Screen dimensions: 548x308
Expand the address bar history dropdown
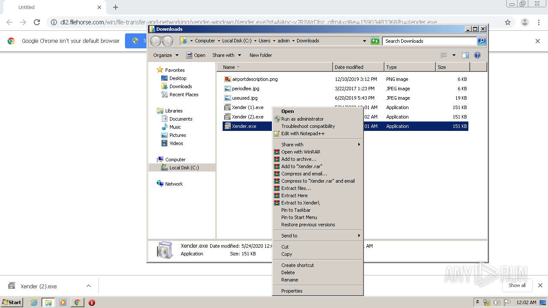click(364, 41)
